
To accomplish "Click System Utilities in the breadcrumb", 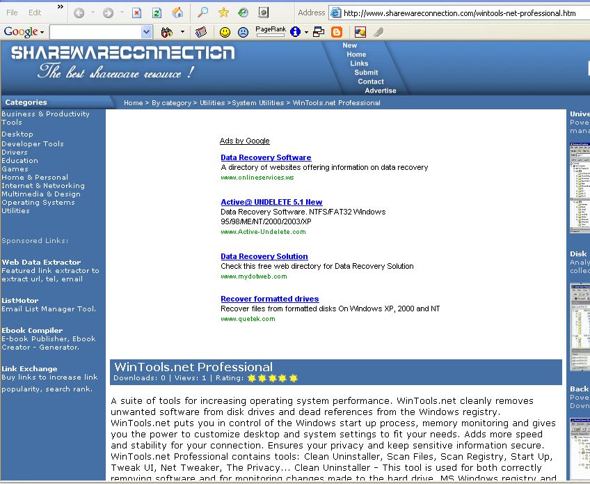I will pos(257,103).
